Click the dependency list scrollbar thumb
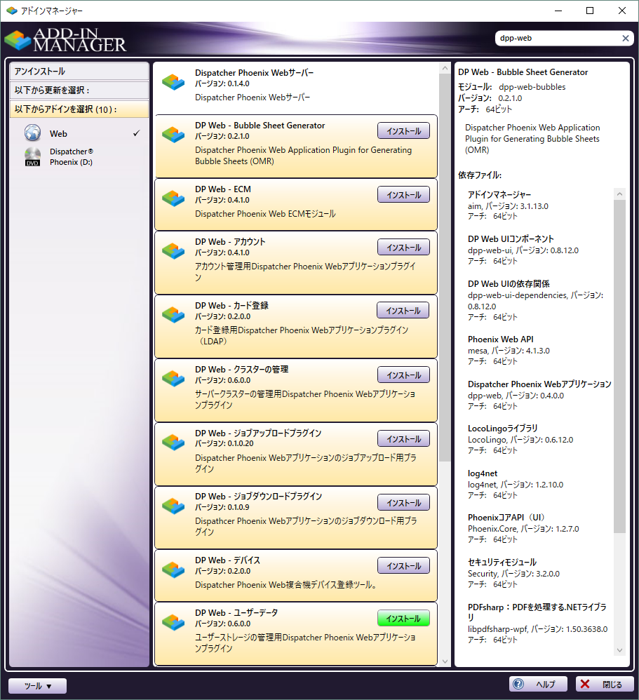Screen dimensions: 639x700 [x=619, y=366]
